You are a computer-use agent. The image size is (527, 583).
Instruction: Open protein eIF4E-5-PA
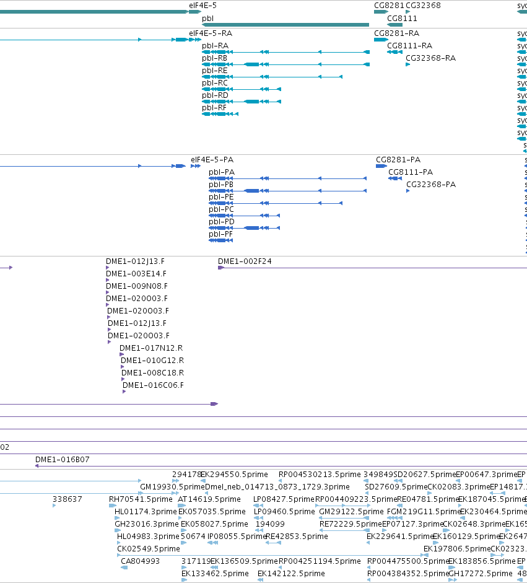212,159
